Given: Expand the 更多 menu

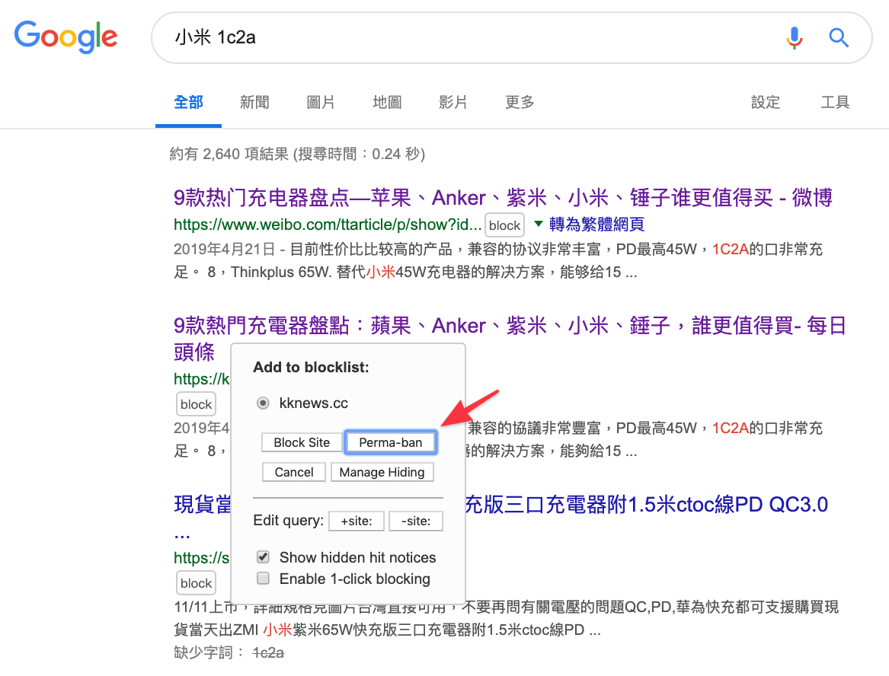Looking at the screenshot, I should point(520,103).
